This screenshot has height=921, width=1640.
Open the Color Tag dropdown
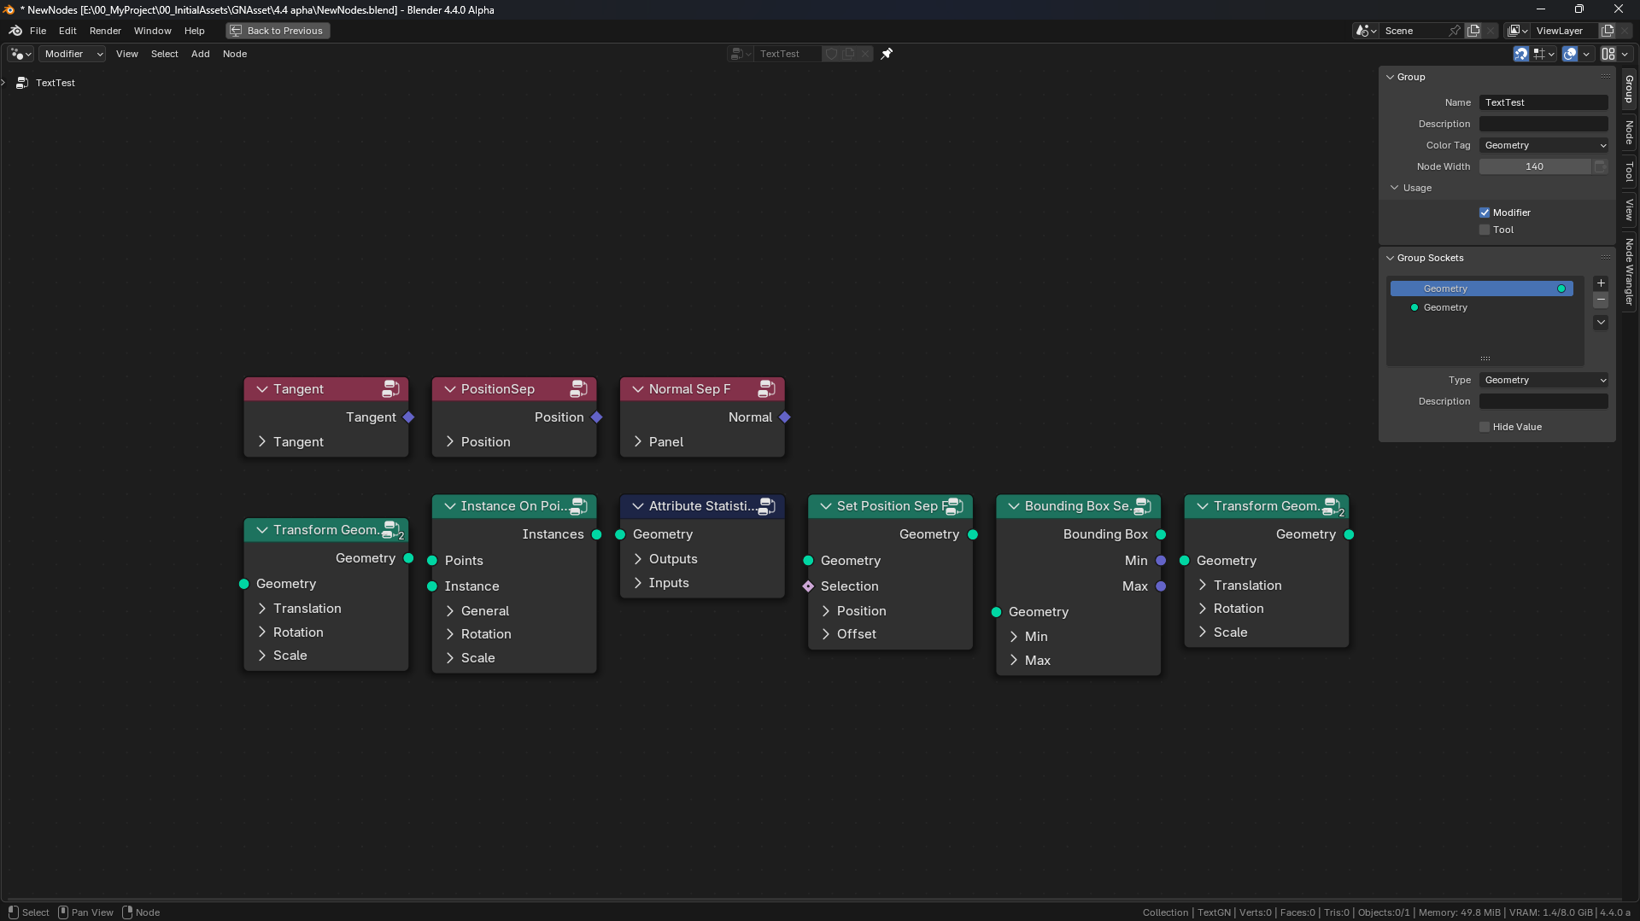click(x=1543, y=145)
